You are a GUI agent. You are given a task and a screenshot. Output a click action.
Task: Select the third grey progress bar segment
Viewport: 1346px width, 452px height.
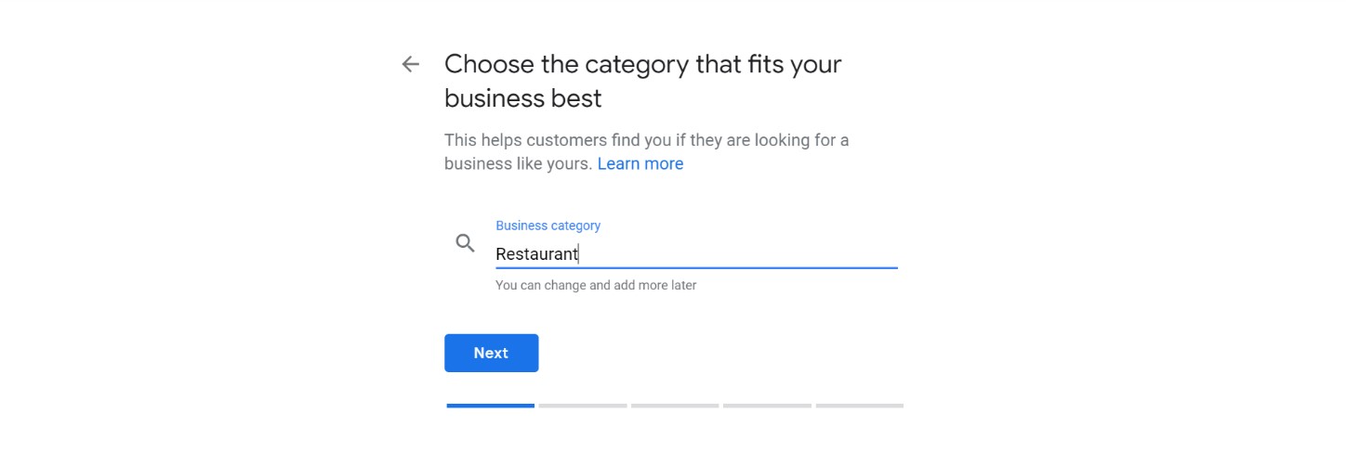675,406
